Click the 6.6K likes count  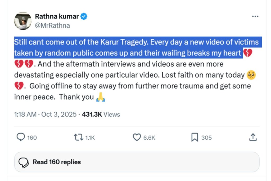point(149,138)
